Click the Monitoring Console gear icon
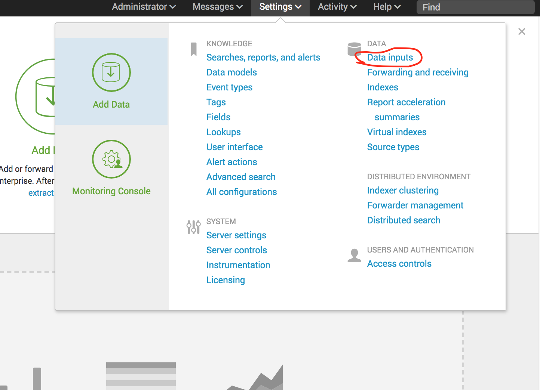This screenshot has width=540, height=390. tap(111, 159)
